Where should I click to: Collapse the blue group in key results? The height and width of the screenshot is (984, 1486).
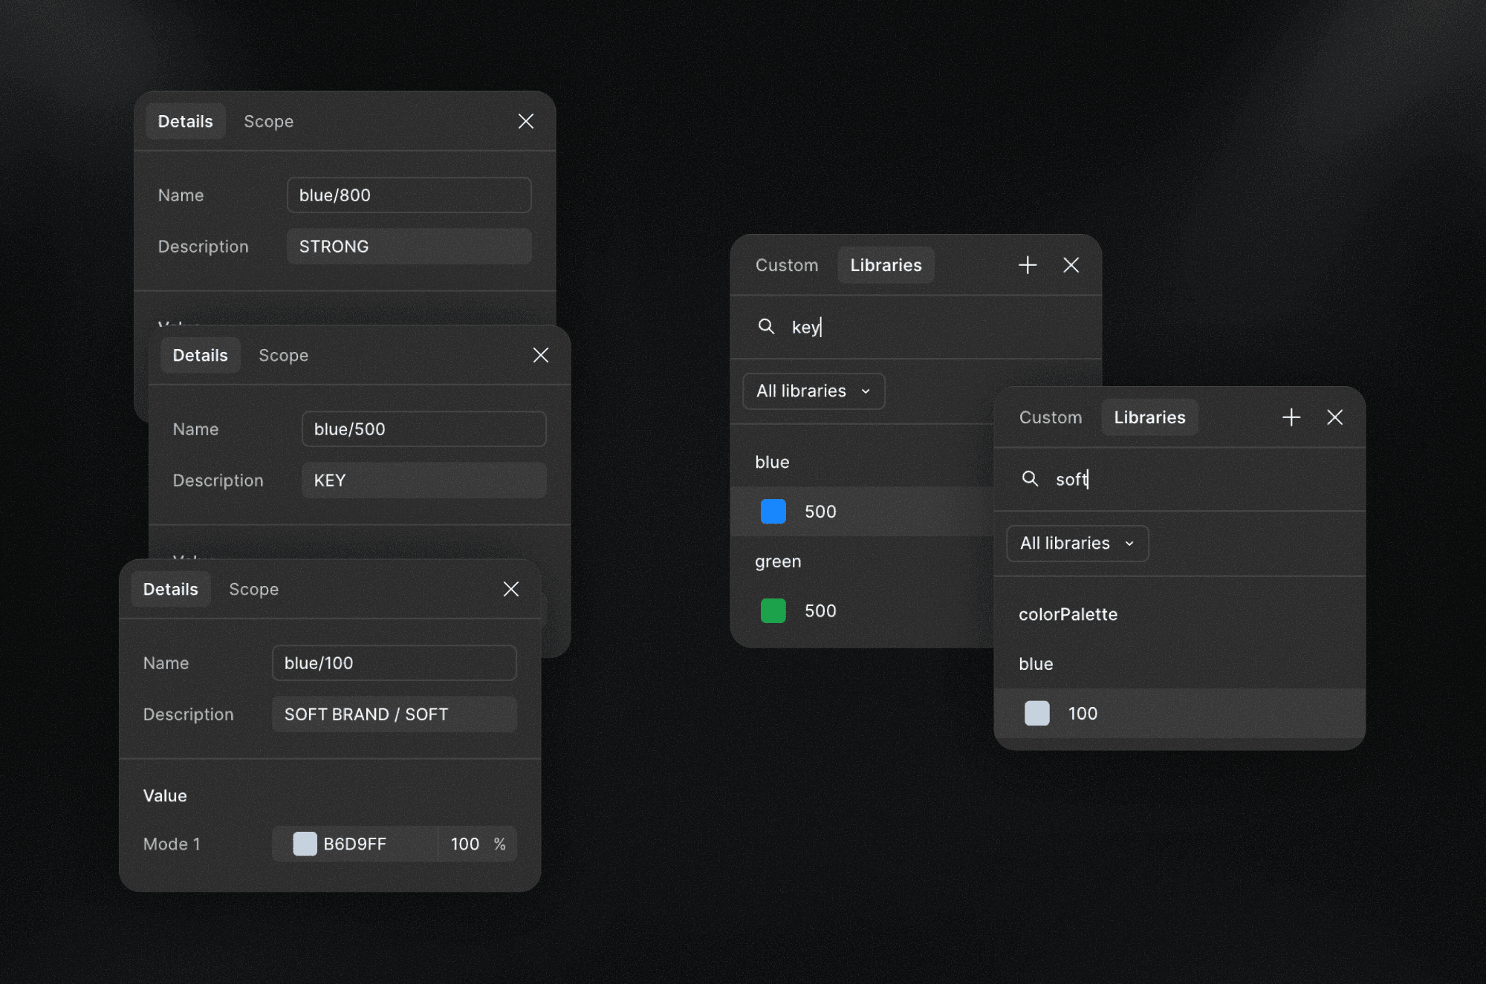coord(772,461)
